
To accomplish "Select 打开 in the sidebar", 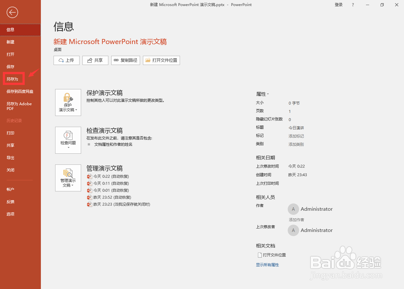I will click(20, 55).
